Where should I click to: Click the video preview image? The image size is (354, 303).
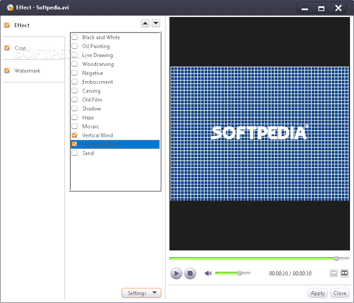260,134
